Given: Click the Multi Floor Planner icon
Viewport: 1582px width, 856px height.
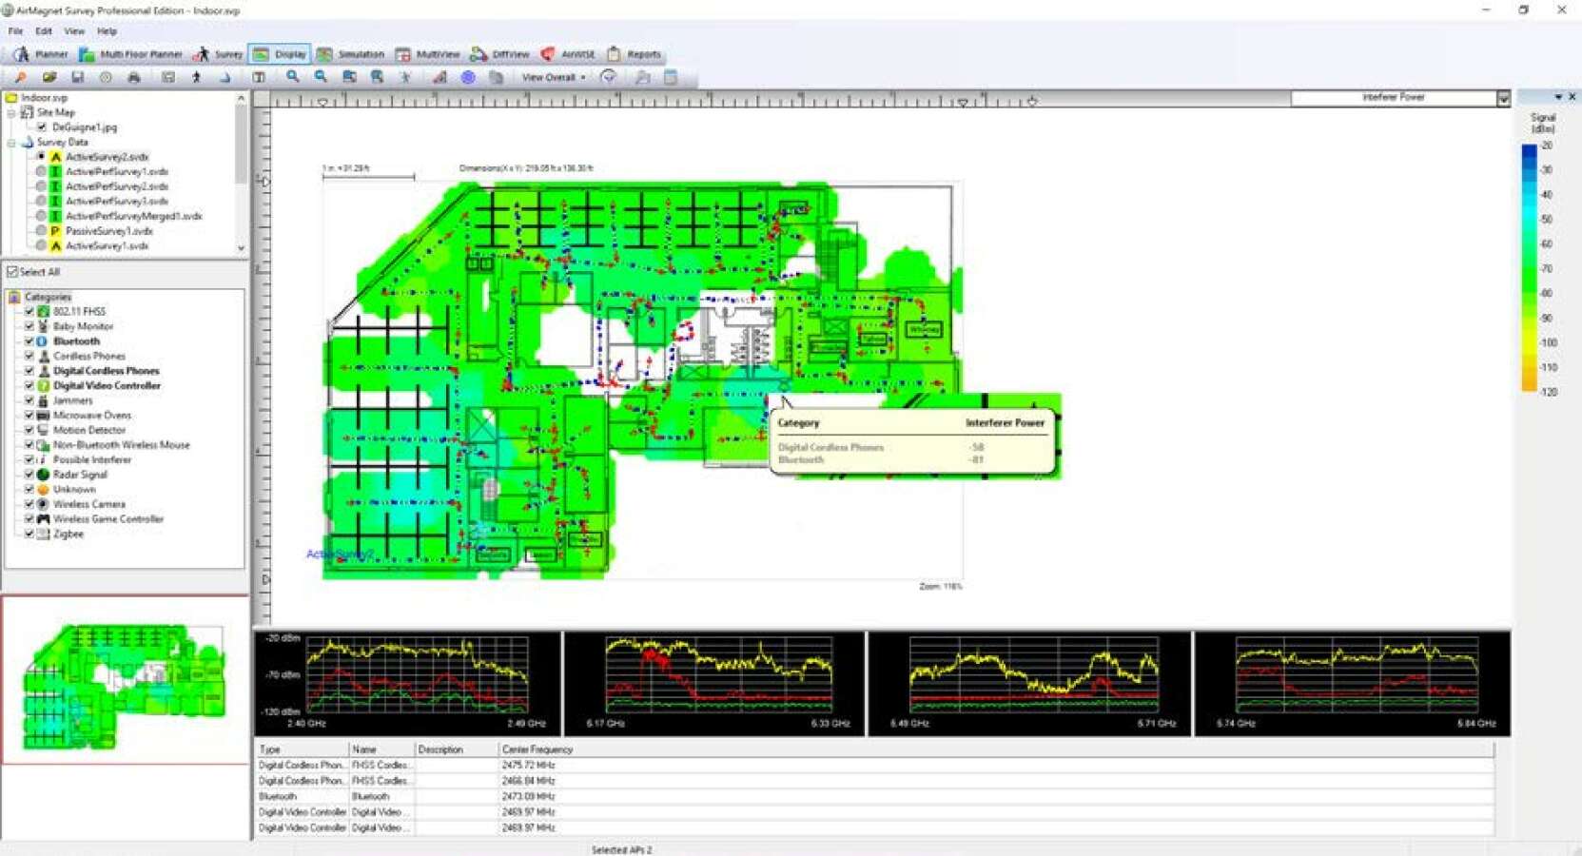Looking at the screenshot, I should tap(87, 54).
